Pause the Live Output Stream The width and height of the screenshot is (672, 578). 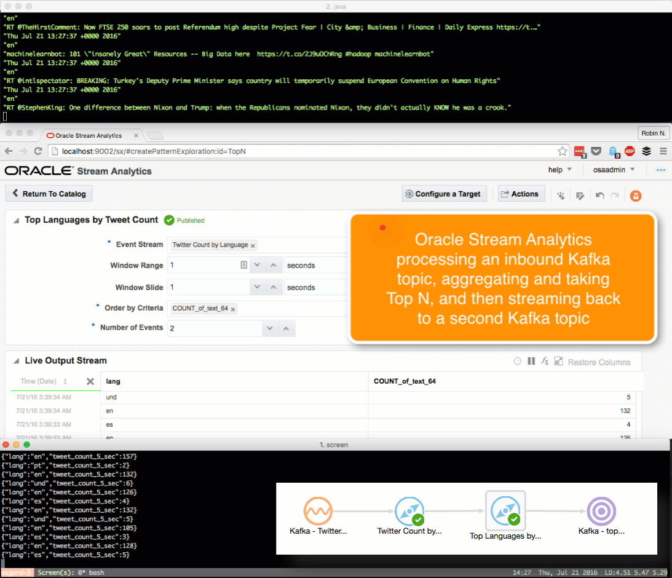coord(531,362)
